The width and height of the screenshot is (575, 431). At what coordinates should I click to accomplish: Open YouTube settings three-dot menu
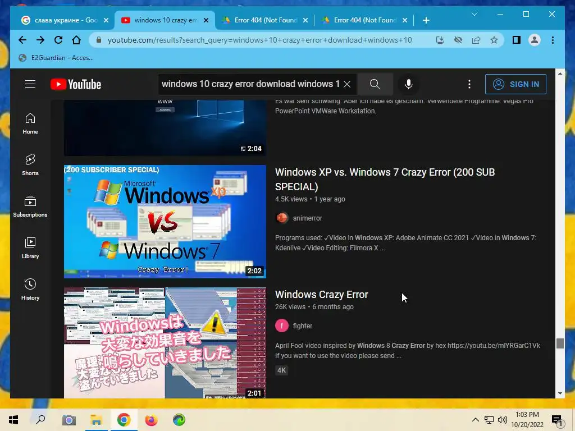pos(469,84)
